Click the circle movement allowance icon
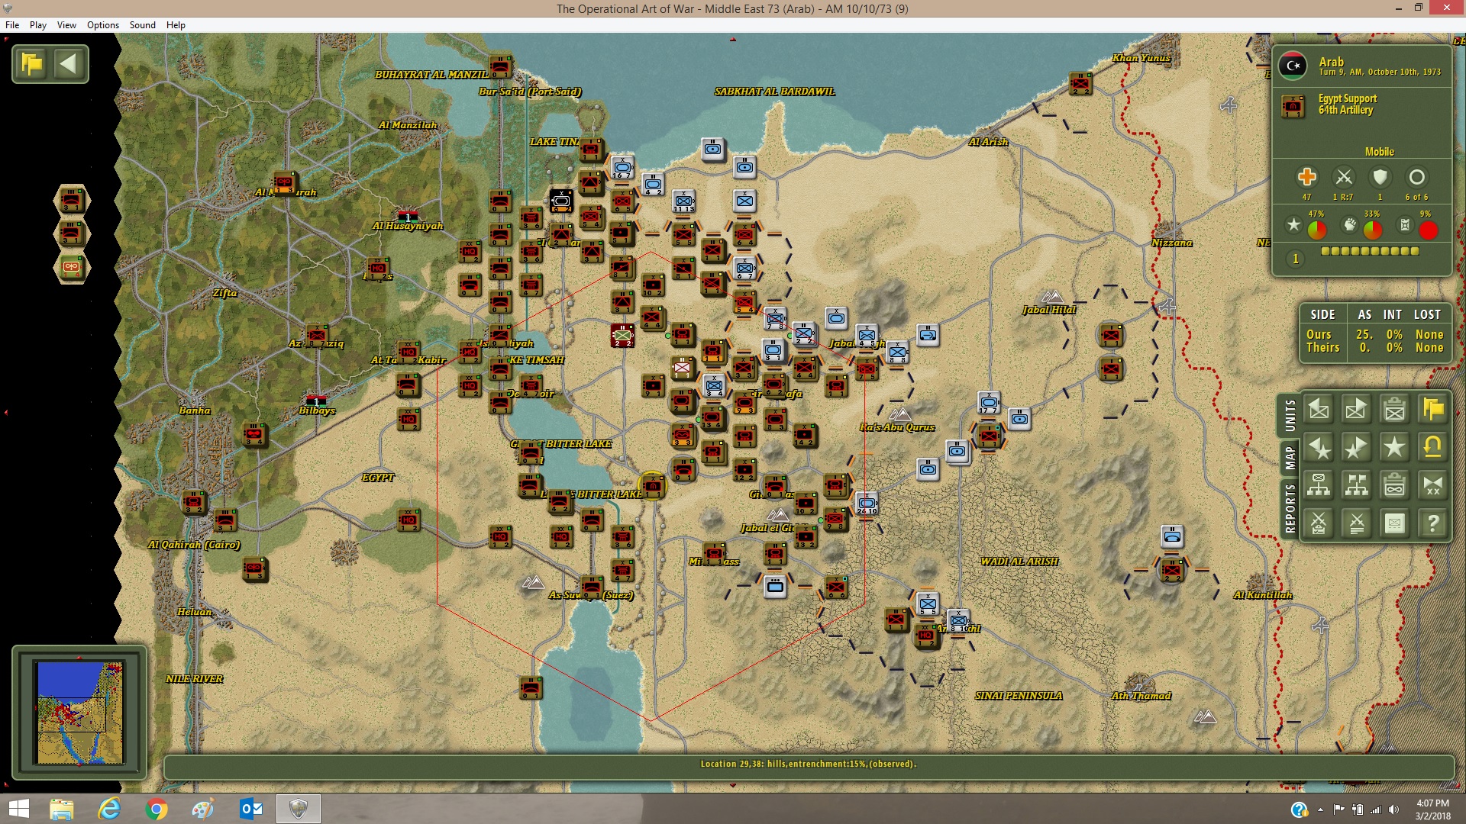Viewport: 1466px width, 824px height. click(1416, 177)
